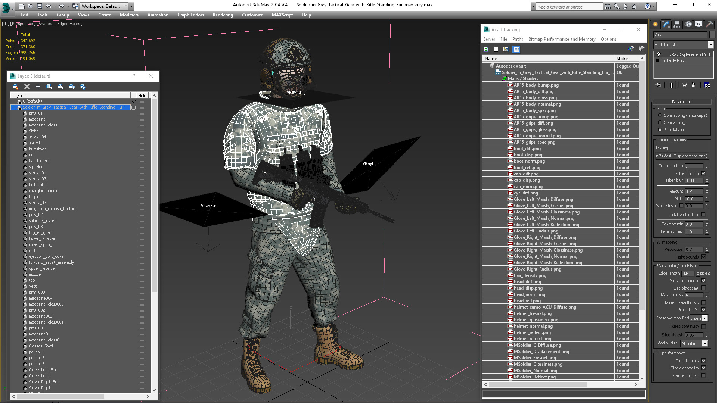This screenshot has width=717, height=403.
Task: Open Quick Access Toolbar customize arrow
Action: [131, 6]
